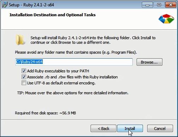Image resolution: width=178 pixels, height=137 pixels.
Task: Close the Ruby Setup window
Action: [171, 5]
